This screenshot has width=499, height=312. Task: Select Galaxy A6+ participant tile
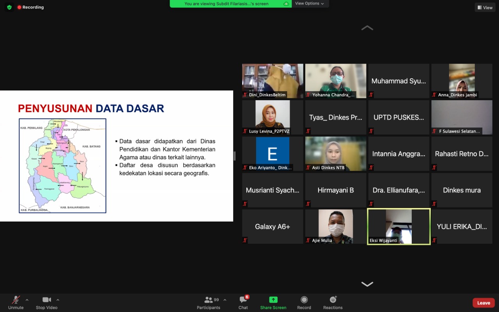[273, 227]
